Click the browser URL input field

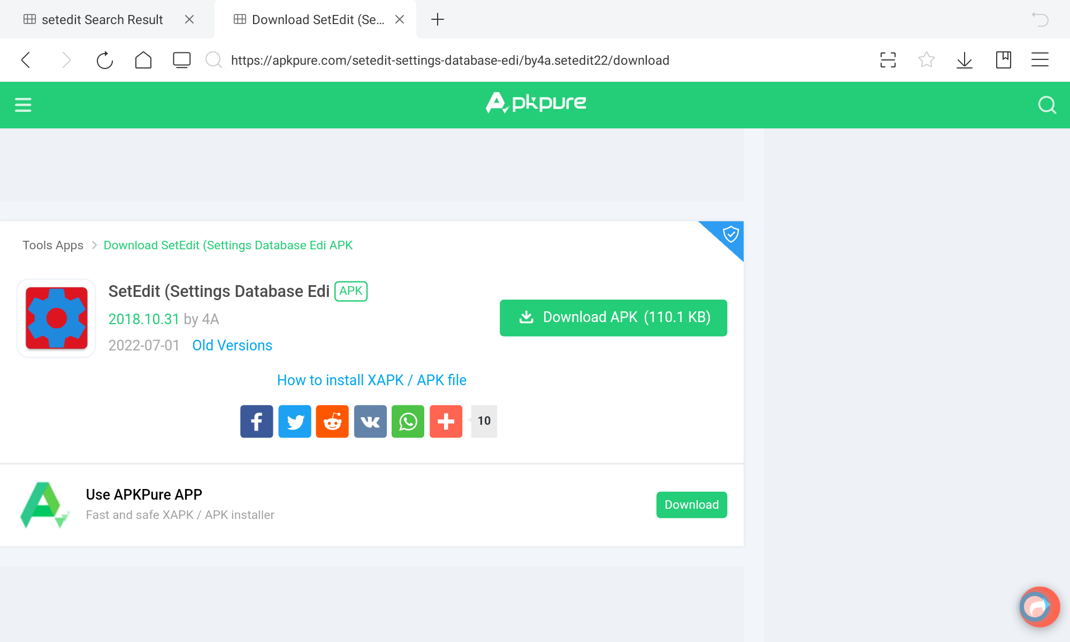tap(449, 59)
